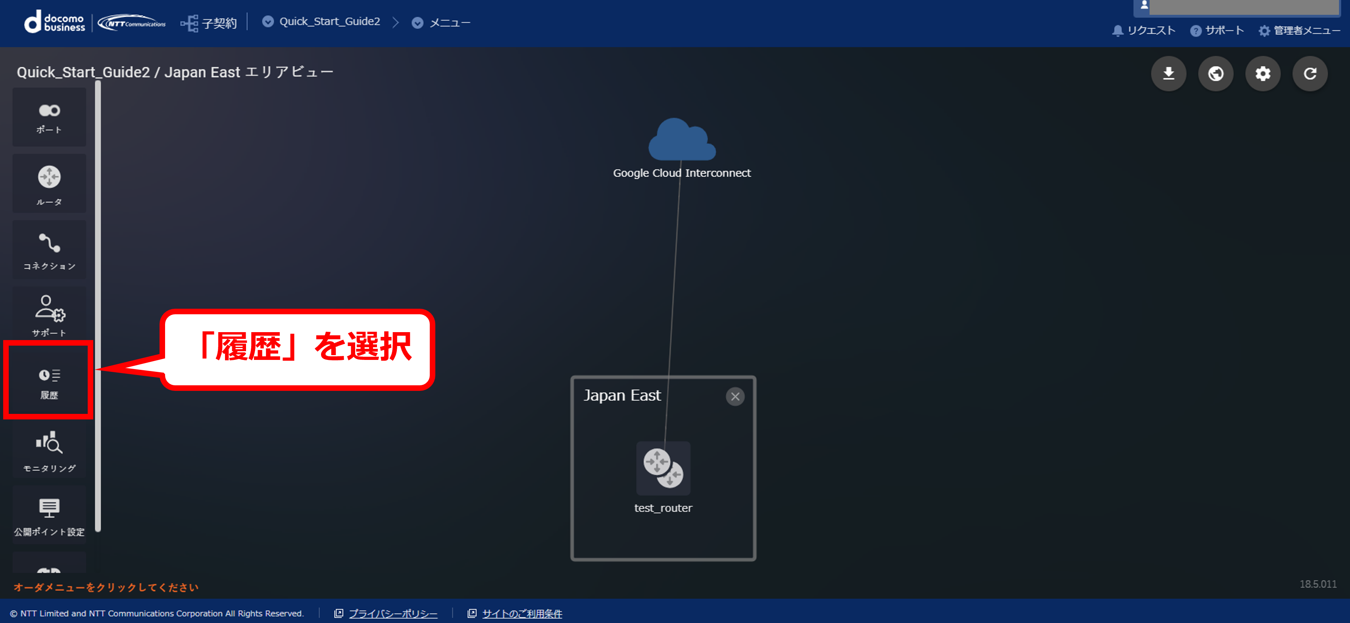Open リクエスト notifications
The image size is (1350, 623).
(1144, 31)
